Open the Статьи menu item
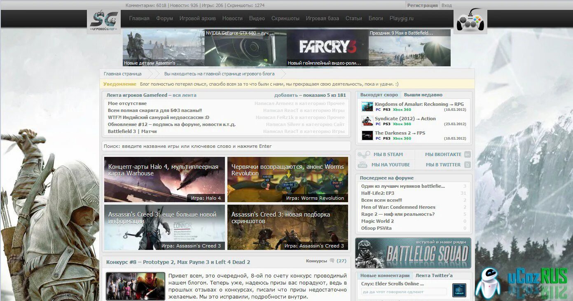Image resolution: width=573 pixels, height=301 pixels. point(354,19)
